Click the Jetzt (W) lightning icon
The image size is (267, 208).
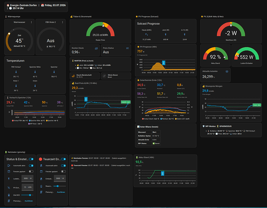[165, 35]
